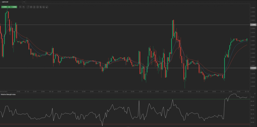Open the sliders settings icon in chart toolbar
This screenshot has height=127, width=257.
tap(34, 7)
